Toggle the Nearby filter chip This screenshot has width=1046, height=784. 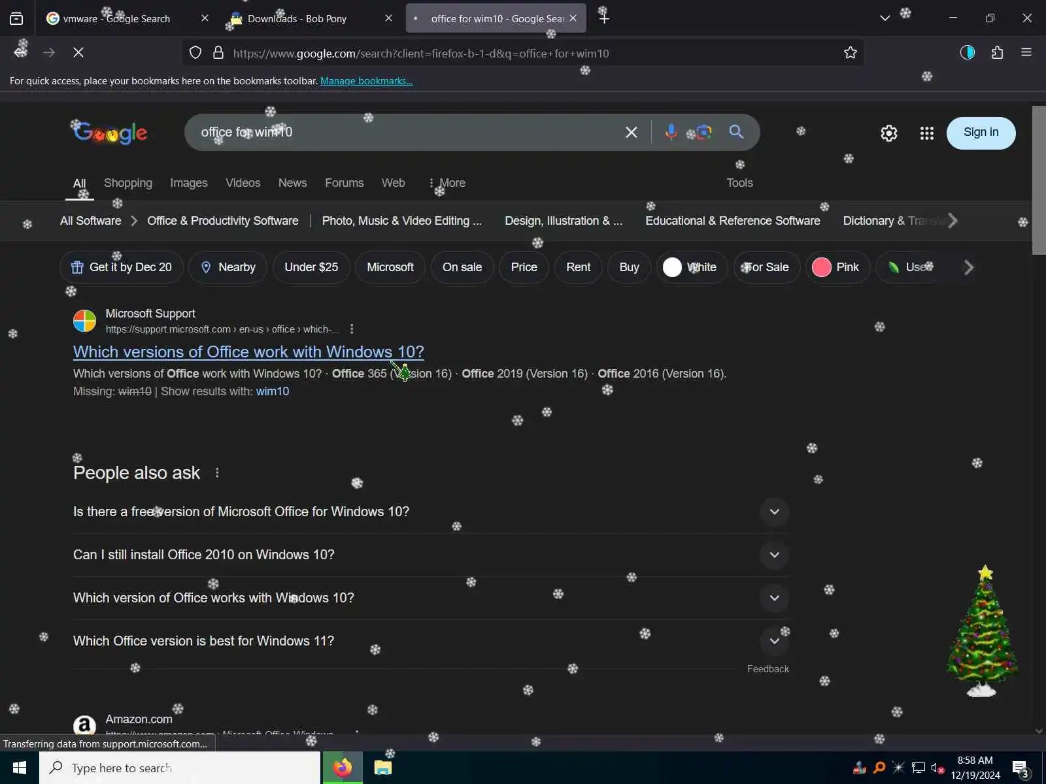coord(228,267)
